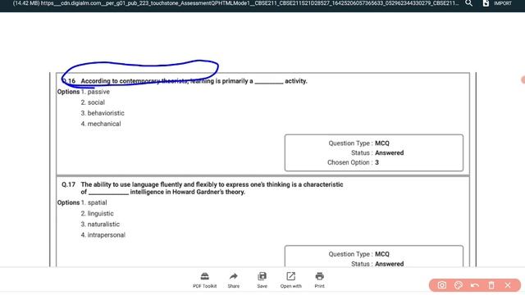Share the document
The width and height of the screenshot is (525, 295).
233,280
